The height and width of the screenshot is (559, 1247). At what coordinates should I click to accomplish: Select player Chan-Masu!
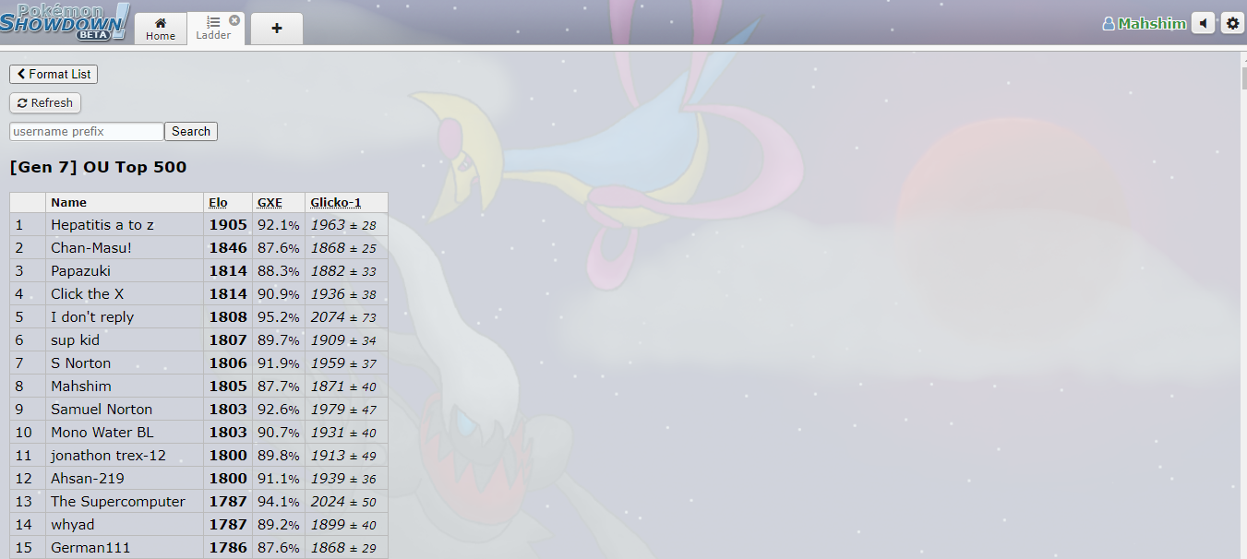[91, 247]
